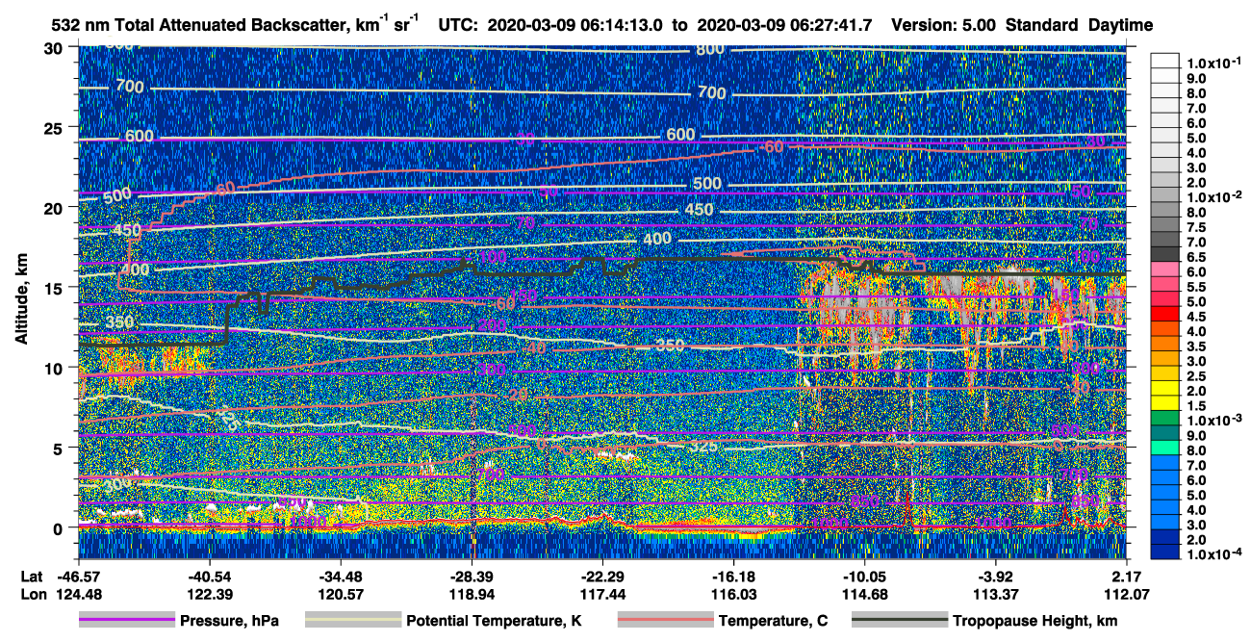Click latitude value '-10.05'
1251x642 pixels.
pos(864,576)
